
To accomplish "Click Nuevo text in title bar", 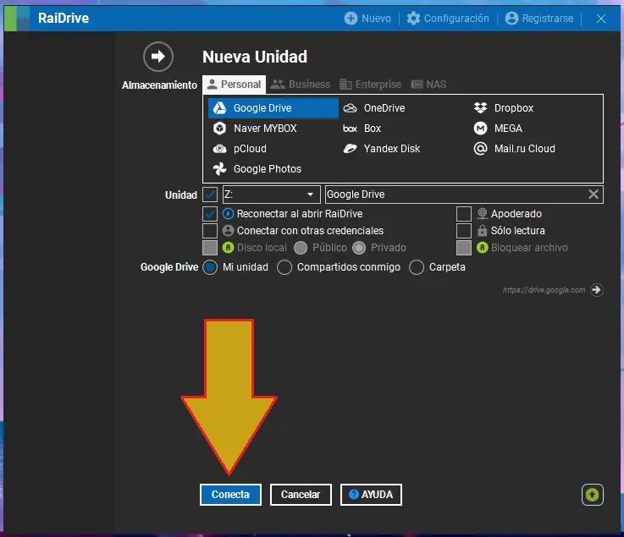I will point(376,19).
